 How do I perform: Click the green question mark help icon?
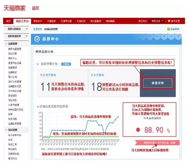(168, 29)
